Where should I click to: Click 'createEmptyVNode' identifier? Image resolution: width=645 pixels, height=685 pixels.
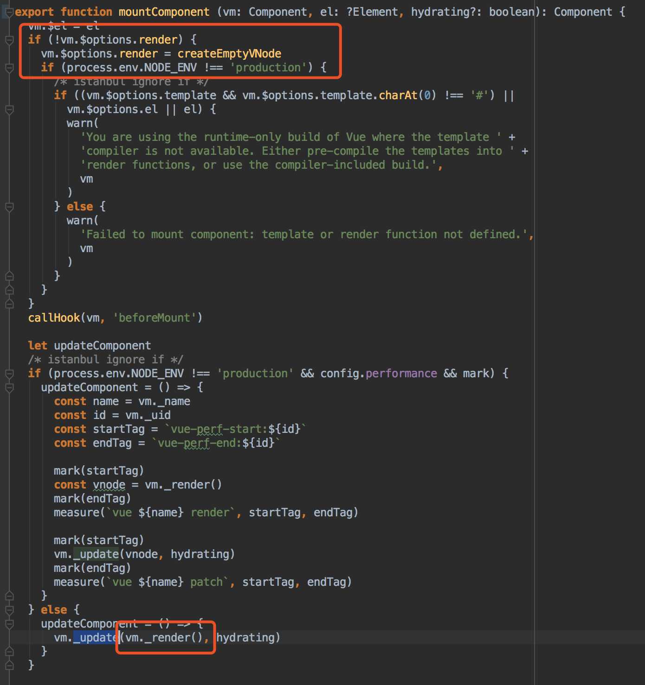coord(229,54)
